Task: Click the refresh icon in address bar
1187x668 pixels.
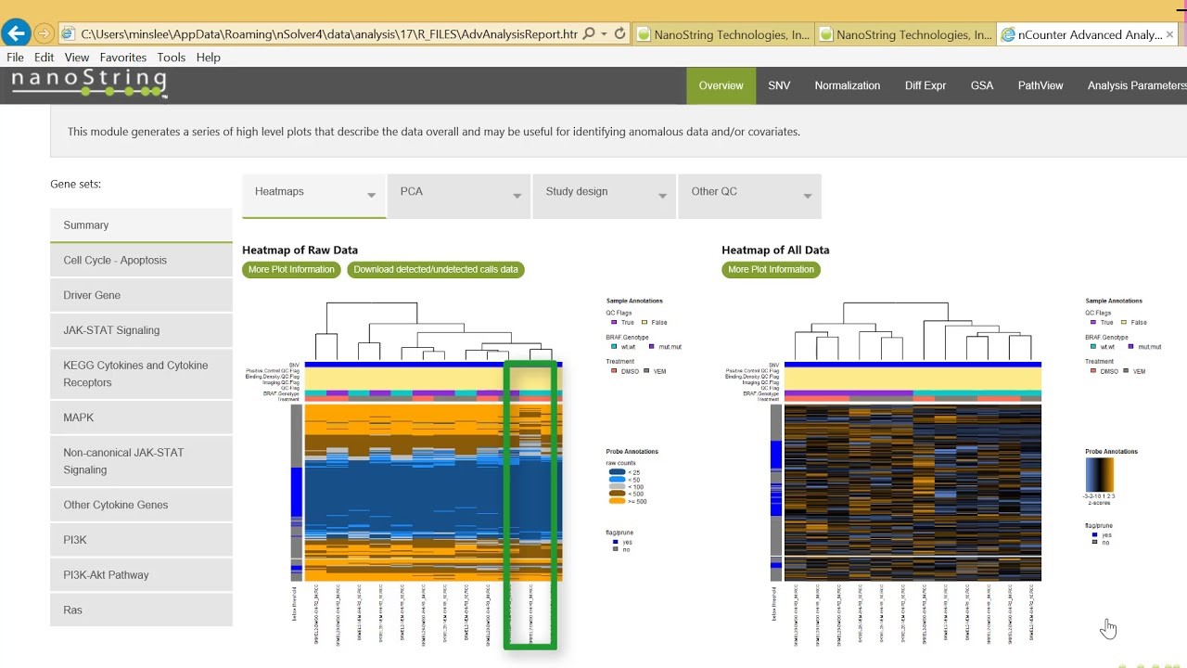Action: 619,34
